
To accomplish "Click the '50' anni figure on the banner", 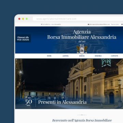I will [28, 102].
